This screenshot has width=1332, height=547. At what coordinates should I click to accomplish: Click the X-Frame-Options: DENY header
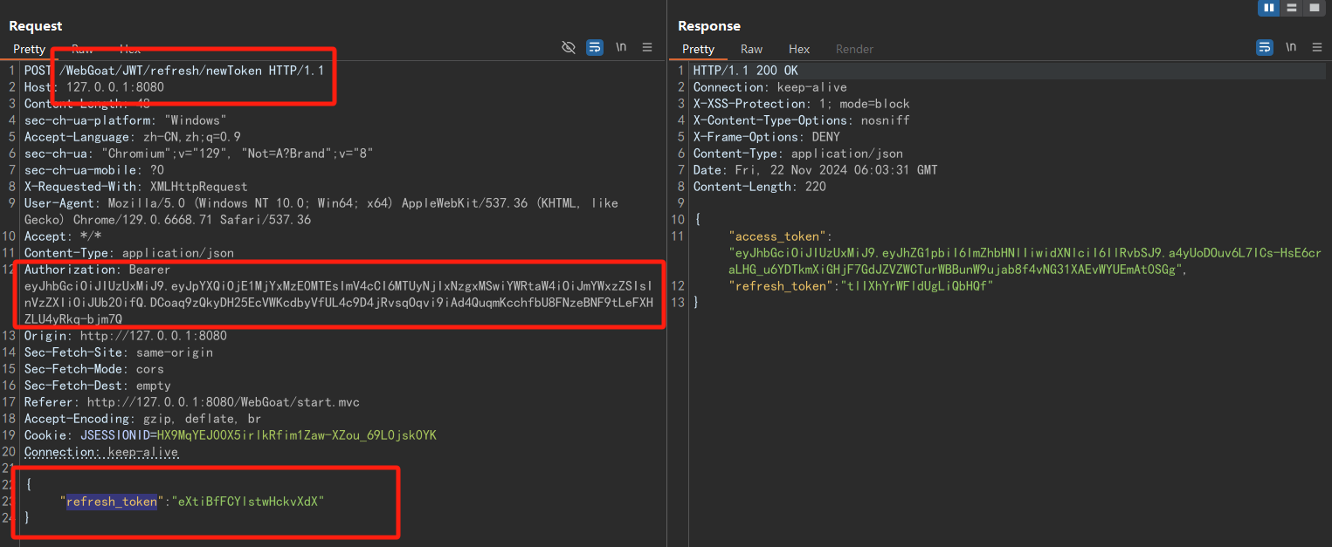click(x=766, y=137)
